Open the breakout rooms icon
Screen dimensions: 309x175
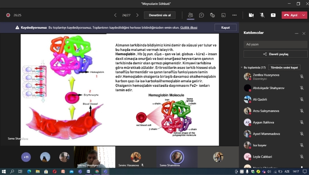click(x=223, y=15)
